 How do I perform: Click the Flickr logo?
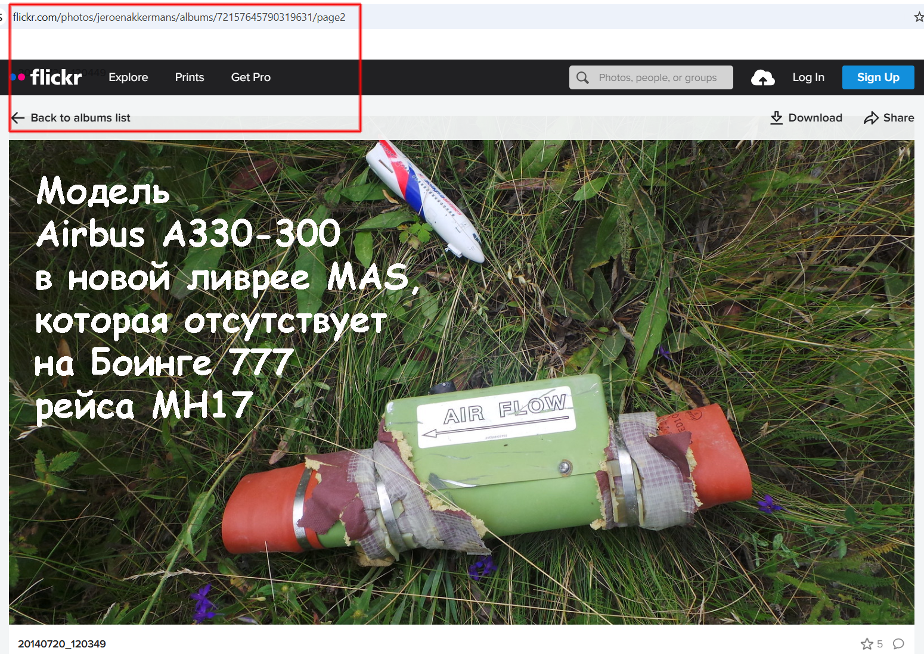(46, 77)
